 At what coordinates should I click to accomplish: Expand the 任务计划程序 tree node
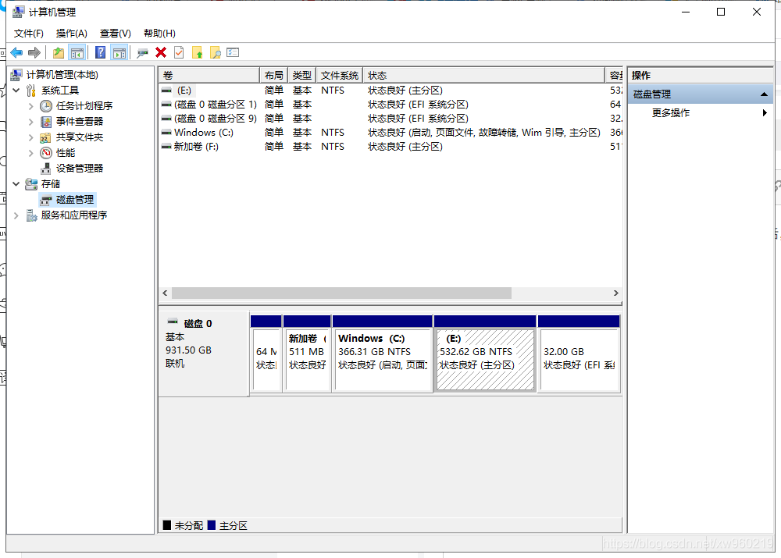[31, 106]
